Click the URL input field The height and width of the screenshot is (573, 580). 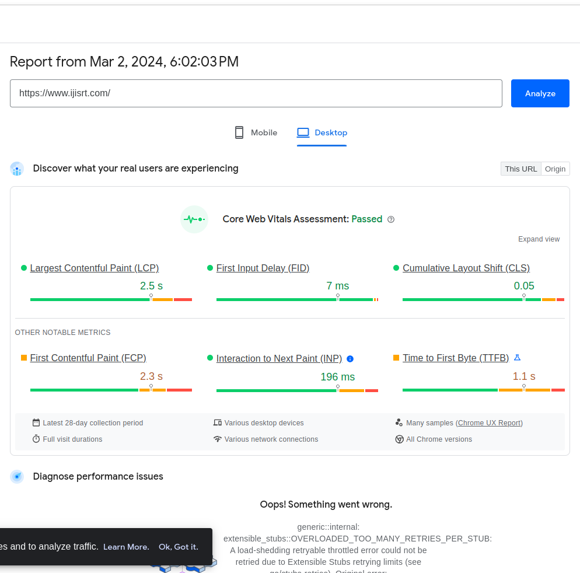pos(256,93)
